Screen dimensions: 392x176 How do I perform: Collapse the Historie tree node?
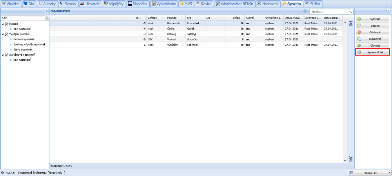tap(3, 24)
